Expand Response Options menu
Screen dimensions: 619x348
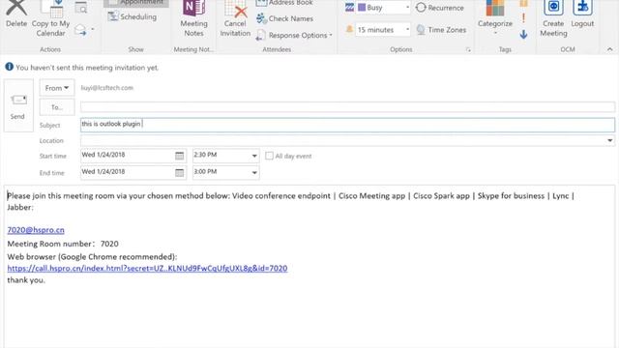(x=294, y=35)
